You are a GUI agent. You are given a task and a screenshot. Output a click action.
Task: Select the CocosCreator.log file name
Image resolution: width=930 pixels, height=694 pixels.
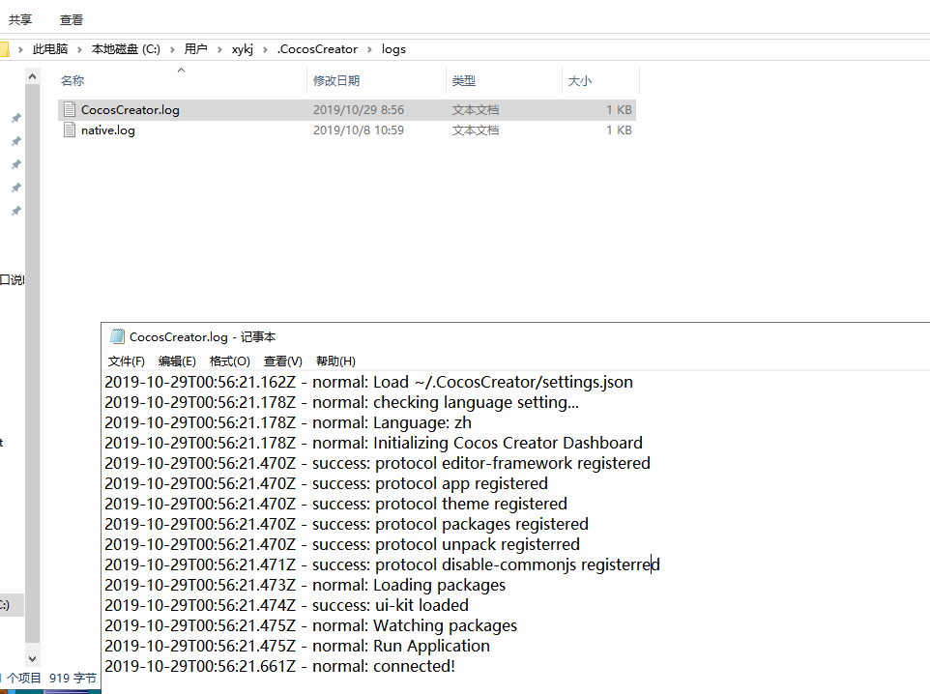tap(130, 110)
